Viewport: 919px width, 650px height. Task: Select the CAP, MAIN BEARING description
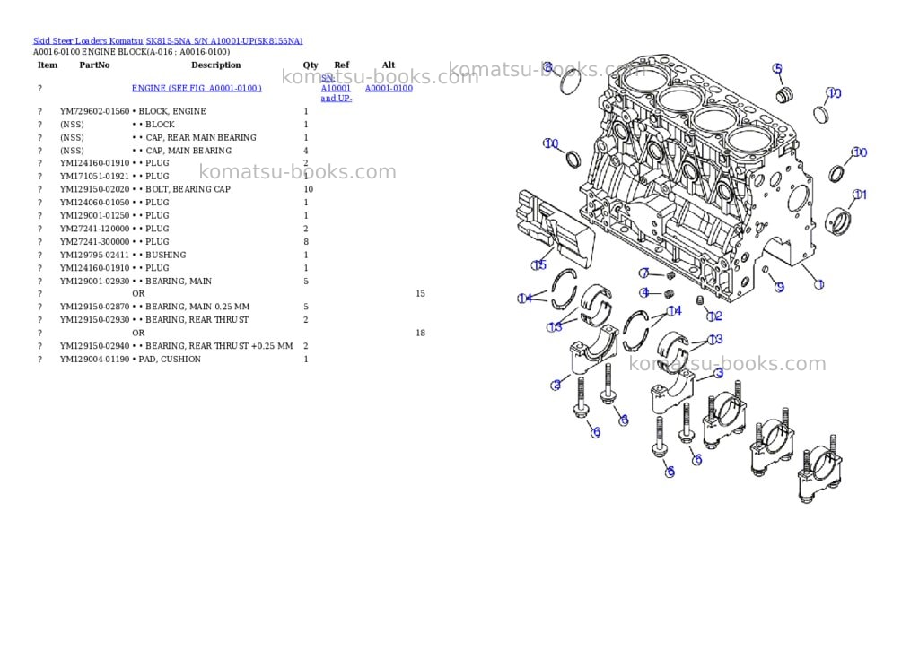[188, 151]
